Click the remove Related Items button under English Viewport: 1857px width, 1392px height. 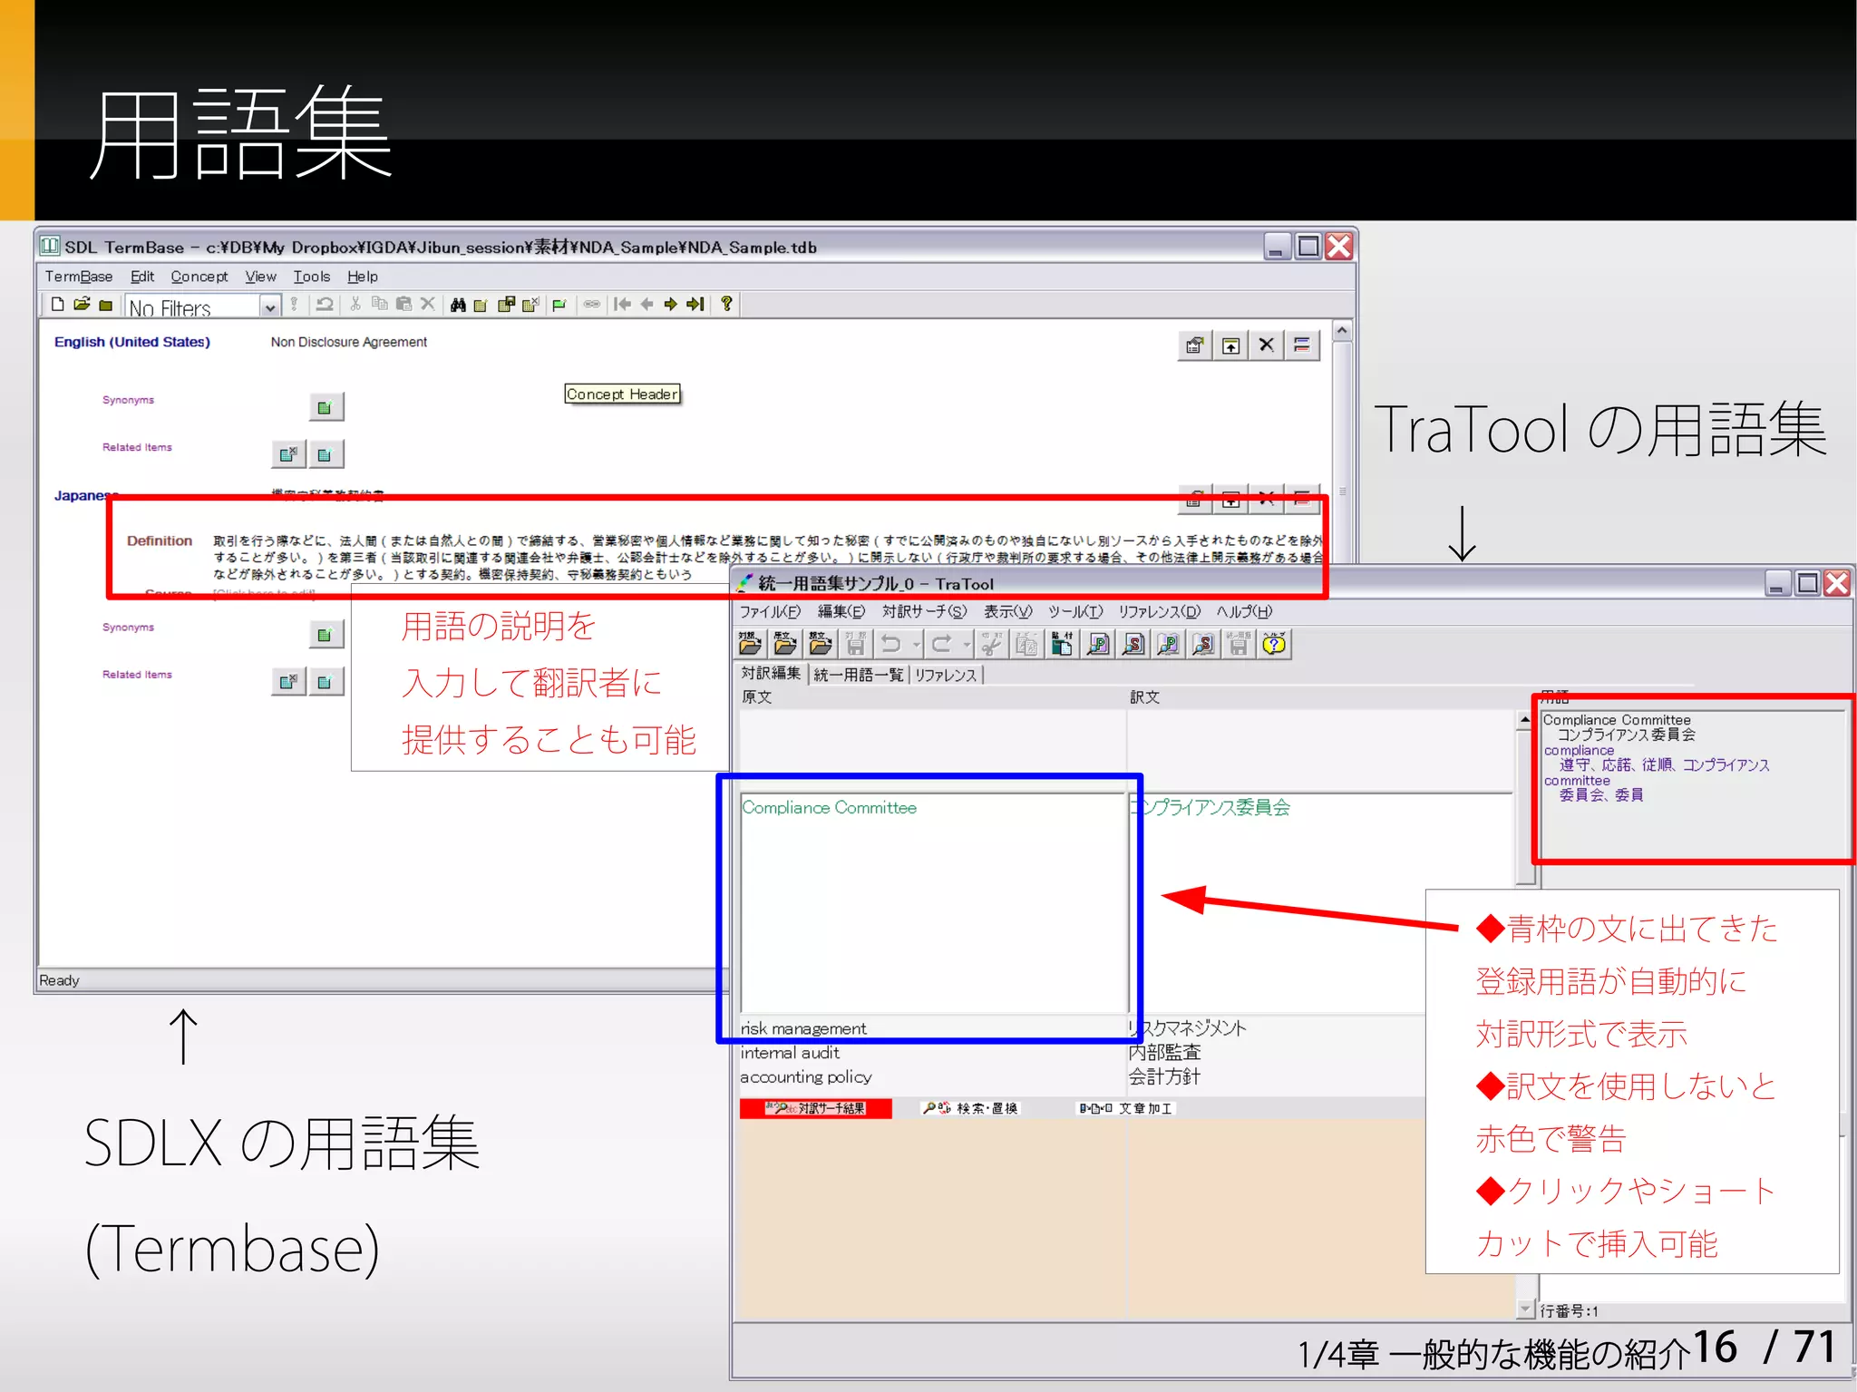pos(287,454)
